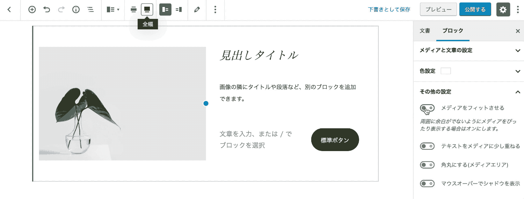Show media on left icon
This screenshot has height=199, width=524.
point(165,10)
